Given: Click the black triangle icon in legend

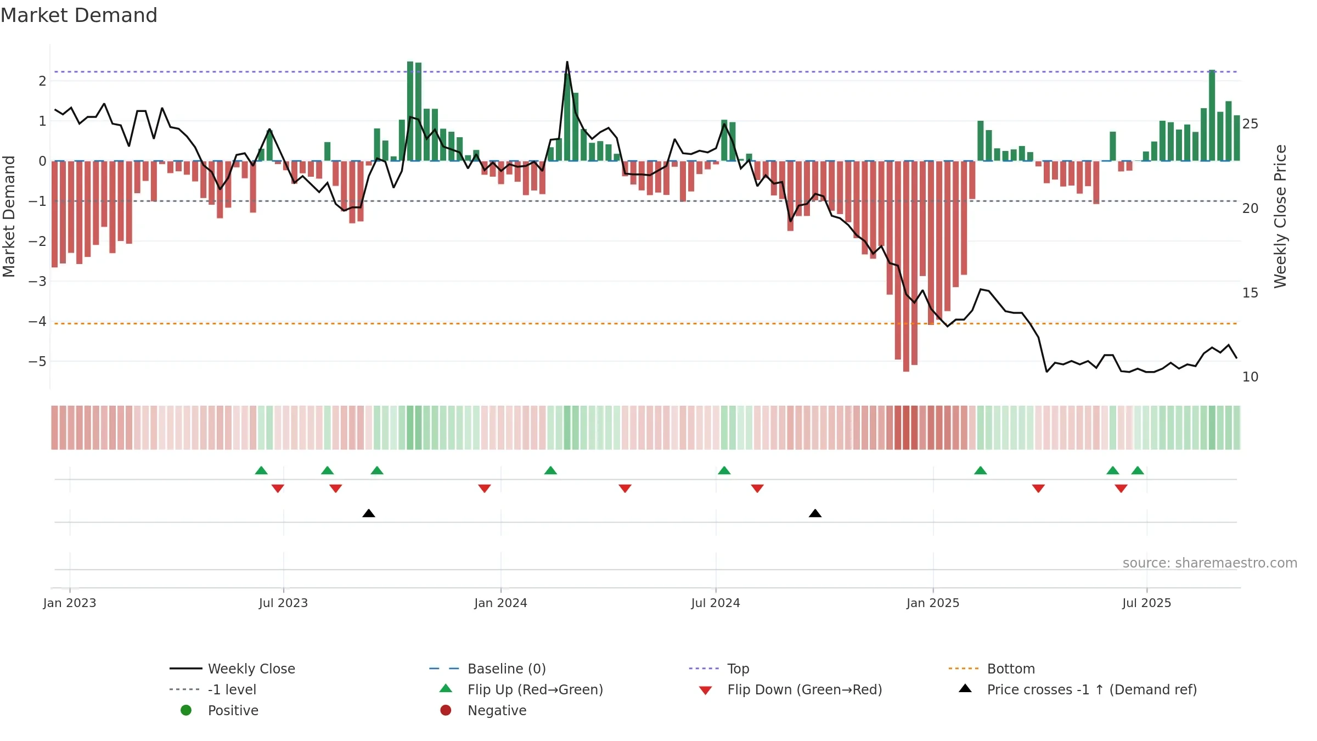Looking at the screenshot, I should click(965, 688).
